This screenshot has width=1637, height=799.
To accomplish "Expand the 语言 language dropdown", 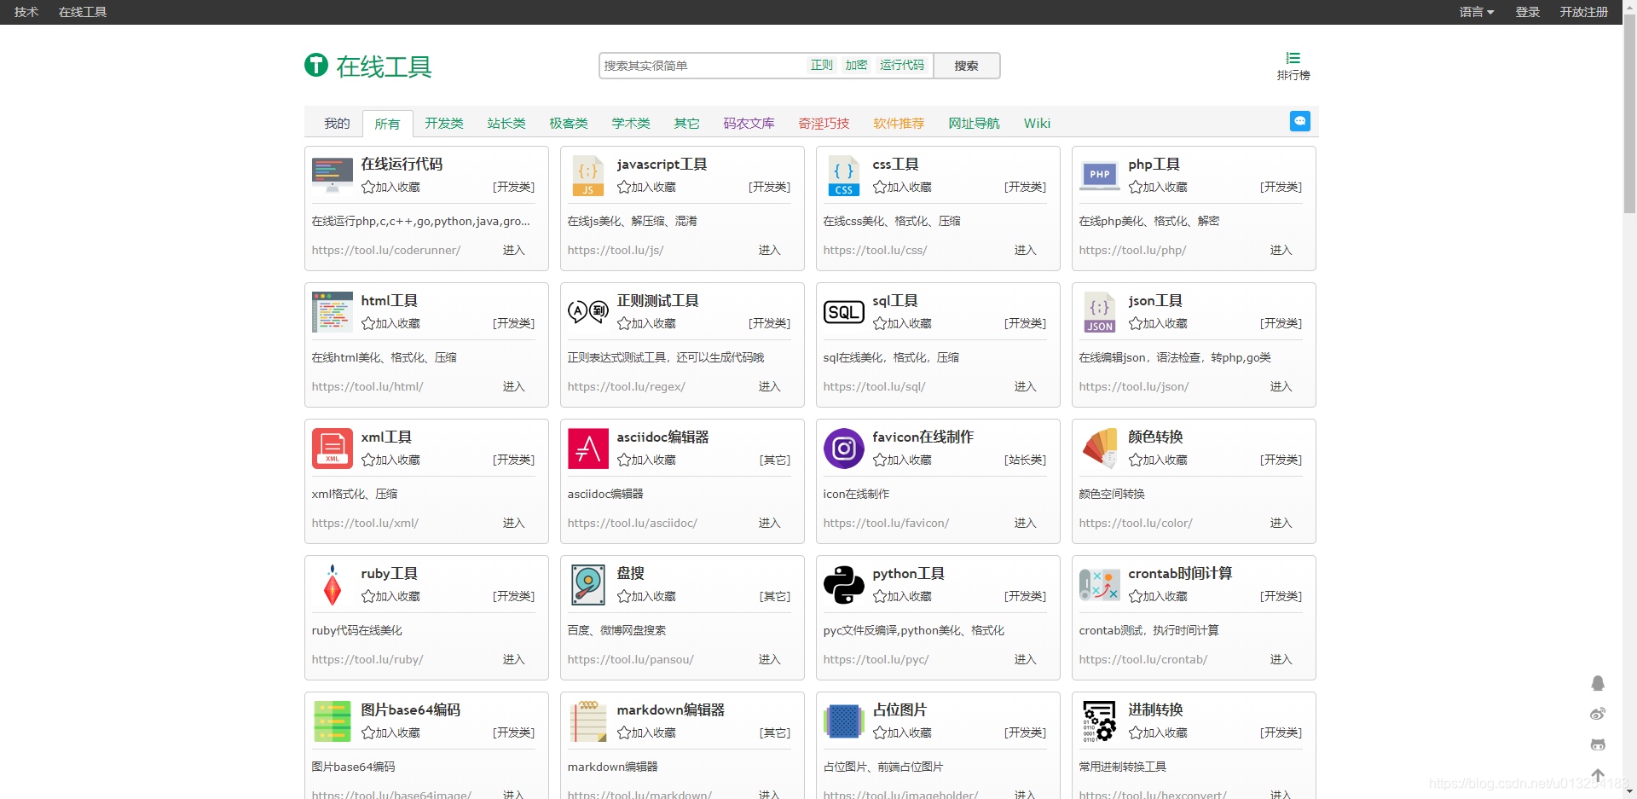I will (1476, 12).
